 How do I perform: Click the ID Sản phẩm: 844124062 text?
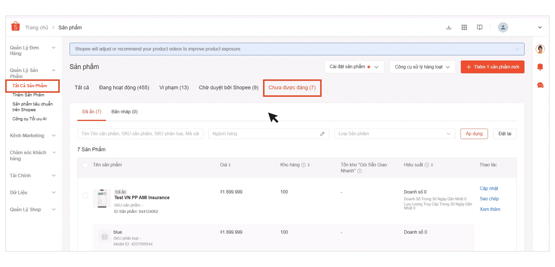click(136, 212)
